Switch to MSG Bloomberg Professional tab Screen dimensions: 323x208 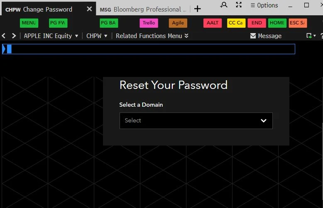143,9
